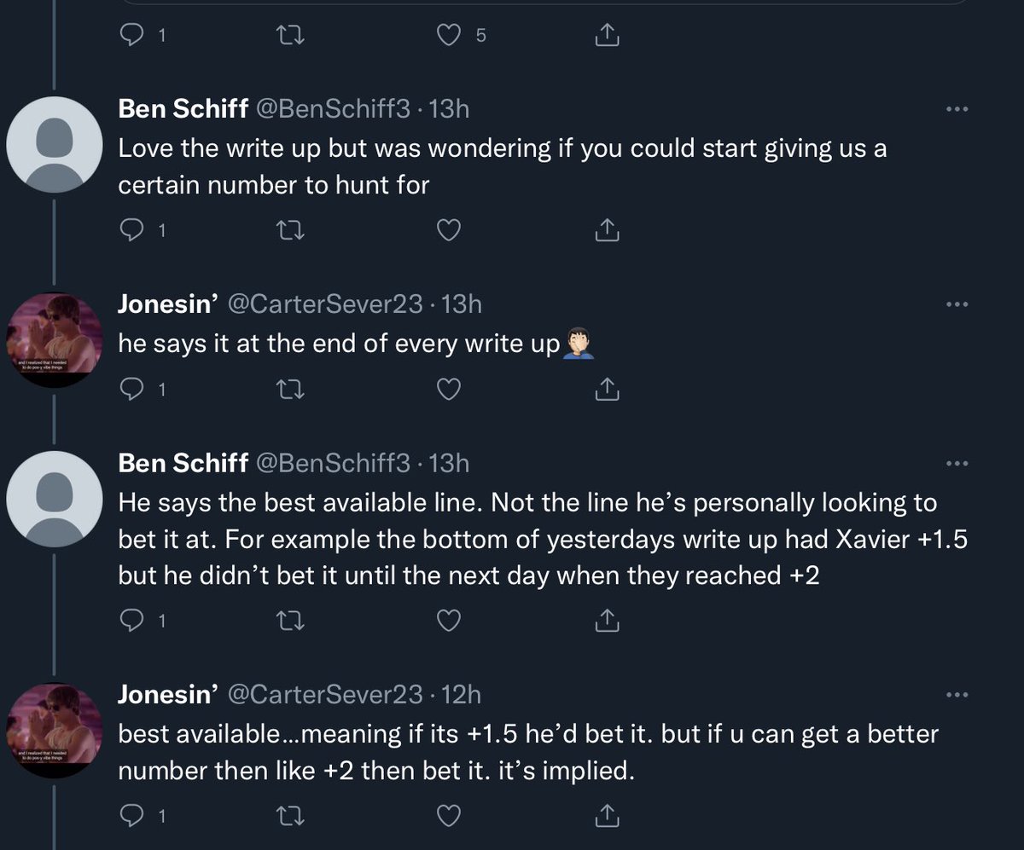
Task: Open more options on Ben Schiff's first tweet
Action: point(958,109)
